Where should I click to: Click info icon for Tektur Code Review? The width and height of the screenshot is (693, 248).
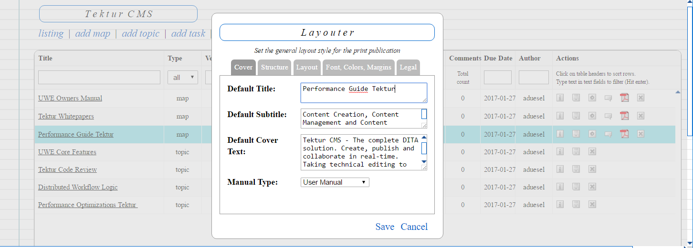(x=560, y=169)
